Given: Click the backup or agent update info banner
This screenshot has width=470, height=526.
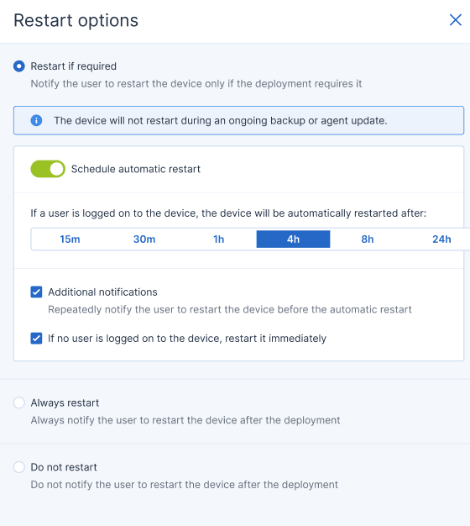Looking at the screenshot, I should pos(238,120).
